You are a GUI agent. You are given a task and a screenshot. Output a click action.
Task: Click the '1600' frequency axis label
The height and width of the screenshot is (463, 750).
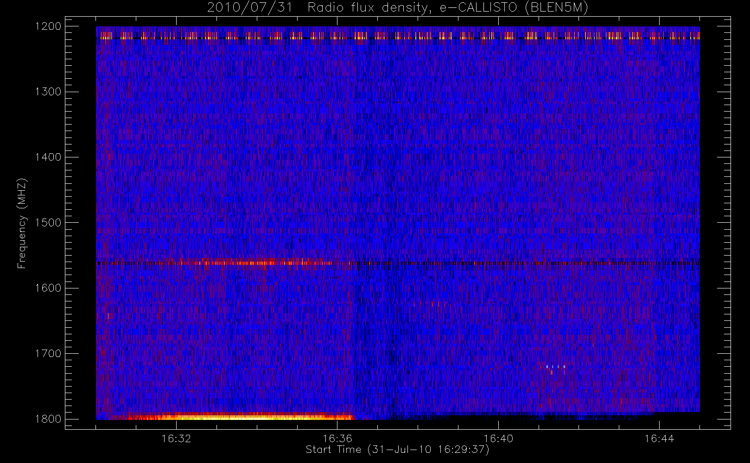coord(48,288)
